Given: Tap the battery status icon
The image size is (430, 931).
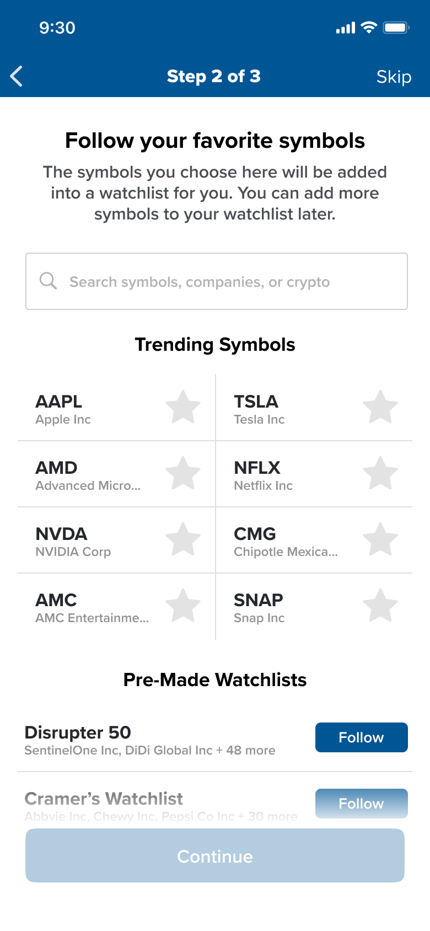Looking at the screenshot, I should [x=396, y=27].
